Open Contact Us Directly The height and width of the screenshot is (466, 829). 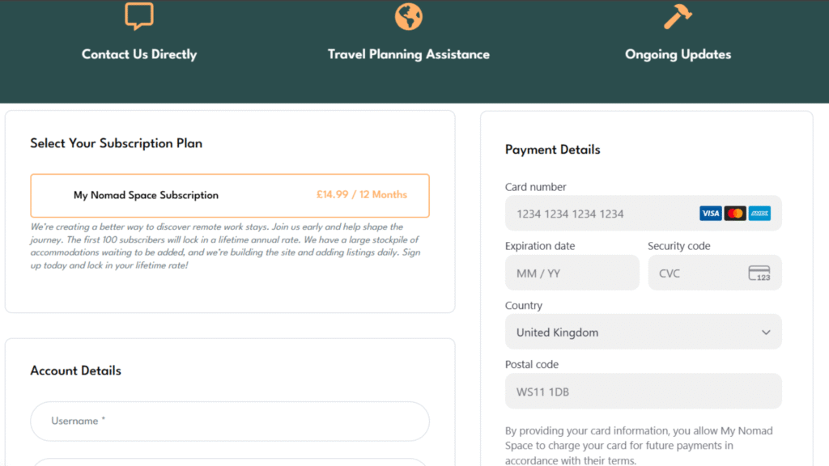139,54
